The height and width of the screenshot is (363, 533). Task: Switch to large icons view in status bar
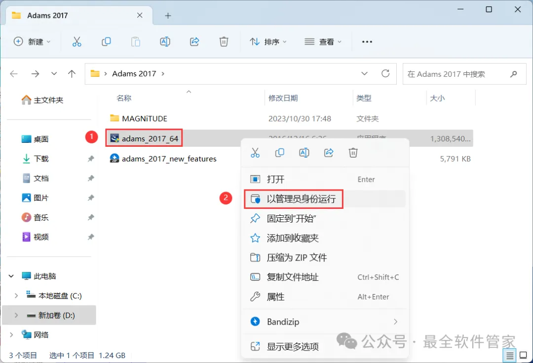click(523, 356)
